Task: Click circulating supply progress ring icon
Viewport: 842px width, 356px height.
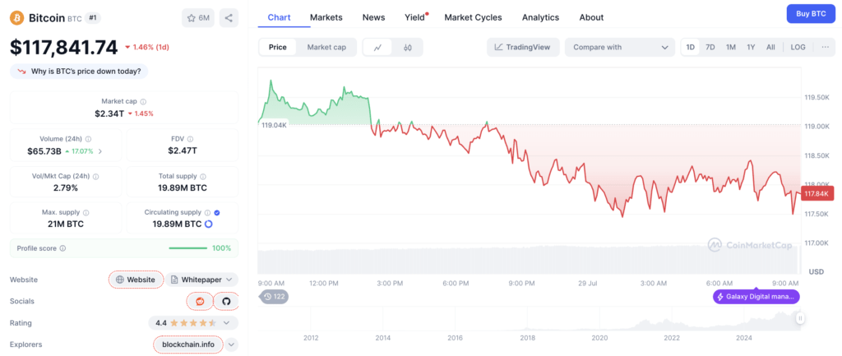Action: (209, 224)
